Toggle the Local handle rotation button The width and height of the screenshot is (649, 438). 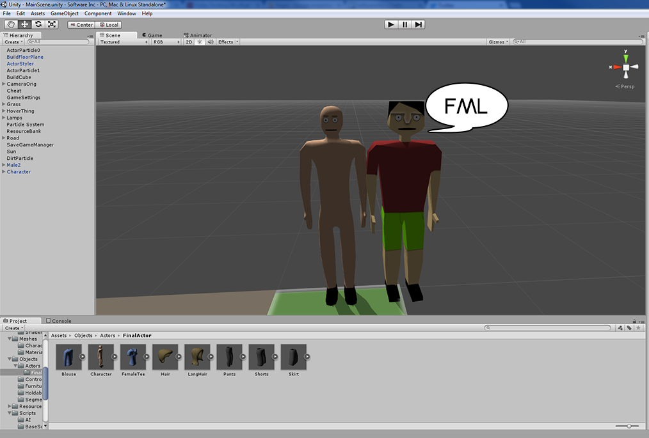(109, 25)
